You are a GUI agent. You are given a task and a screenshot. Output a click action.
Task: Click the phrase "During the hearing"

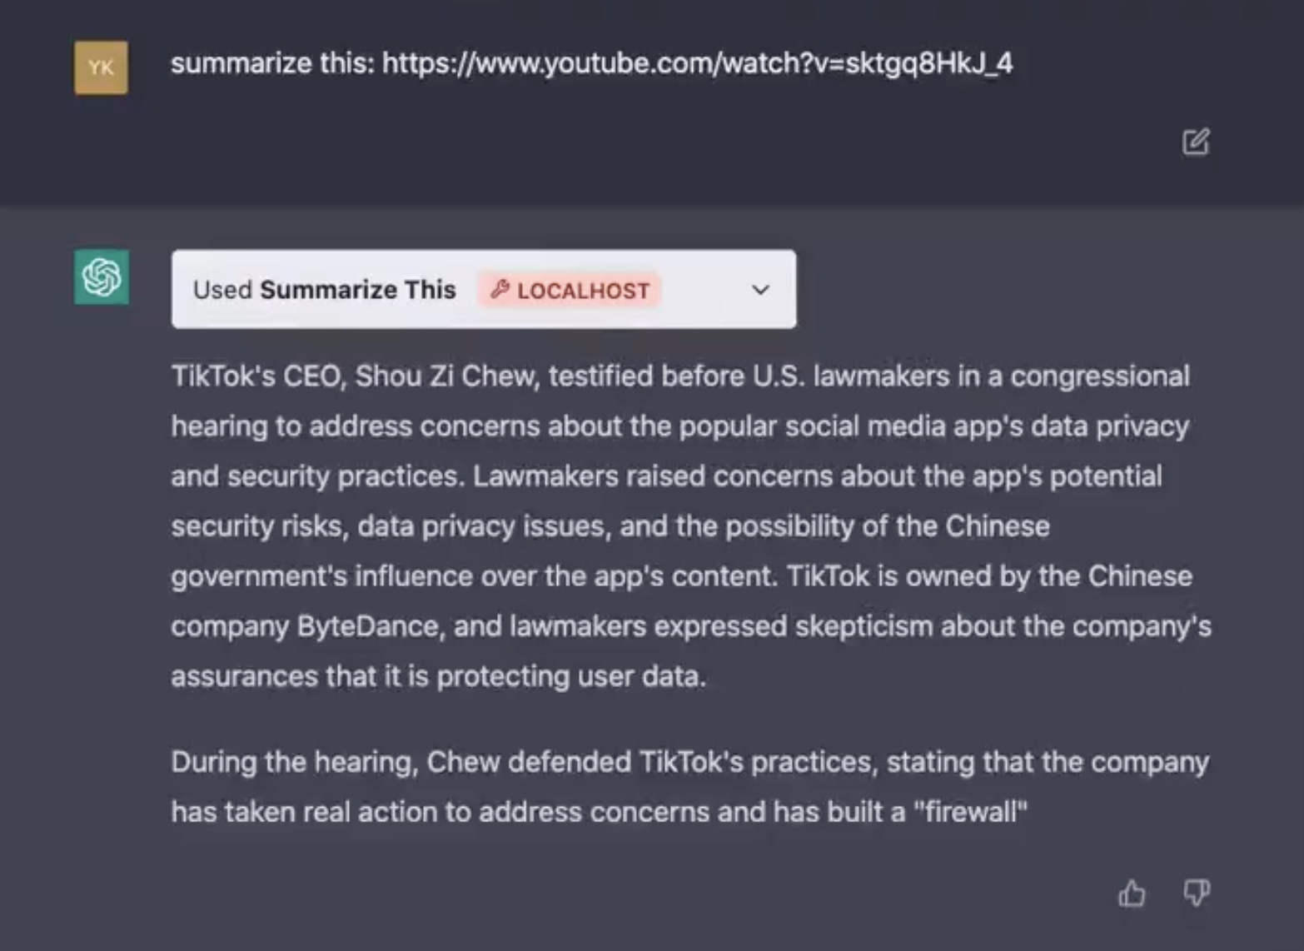[x=294, y=762]
